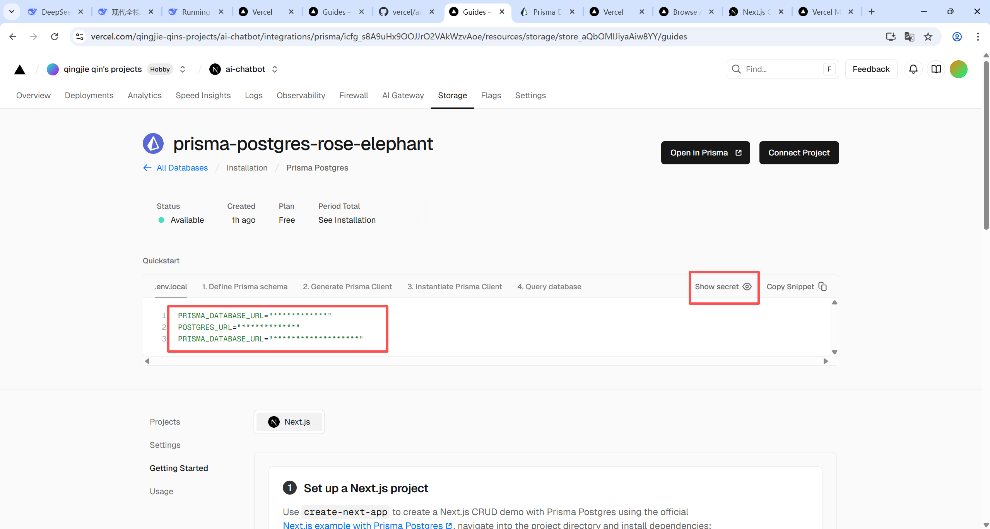The image size is (990, 529).
Task: Bookmark this page with the star icon
Action: point(928,37)
